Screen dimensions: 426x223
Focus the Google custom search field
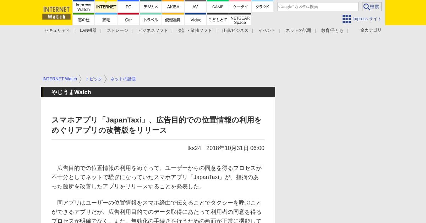(x=318, y=7)
